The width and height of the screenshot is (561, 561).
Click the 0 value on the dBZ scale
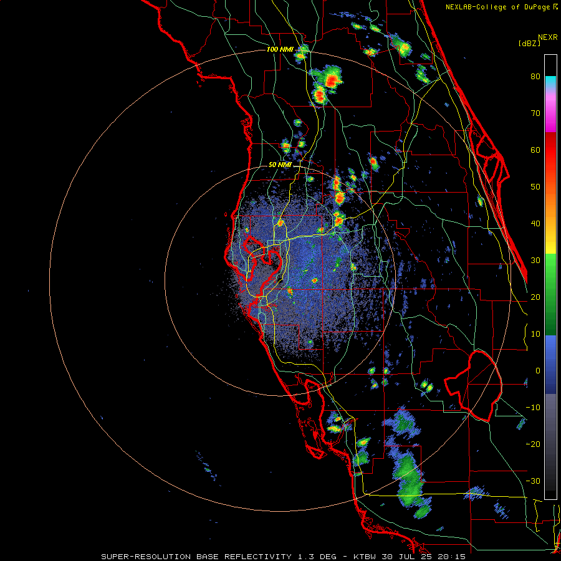[538, 371]
